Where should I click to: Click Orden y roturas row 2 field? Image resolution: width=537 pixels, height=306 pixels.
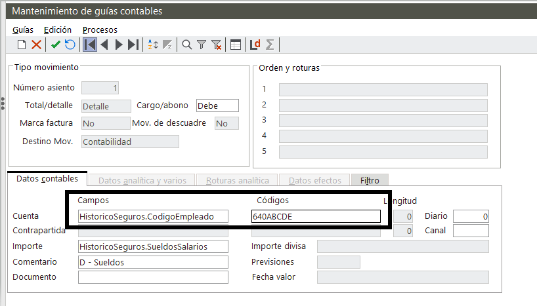(x=383, y=105)
